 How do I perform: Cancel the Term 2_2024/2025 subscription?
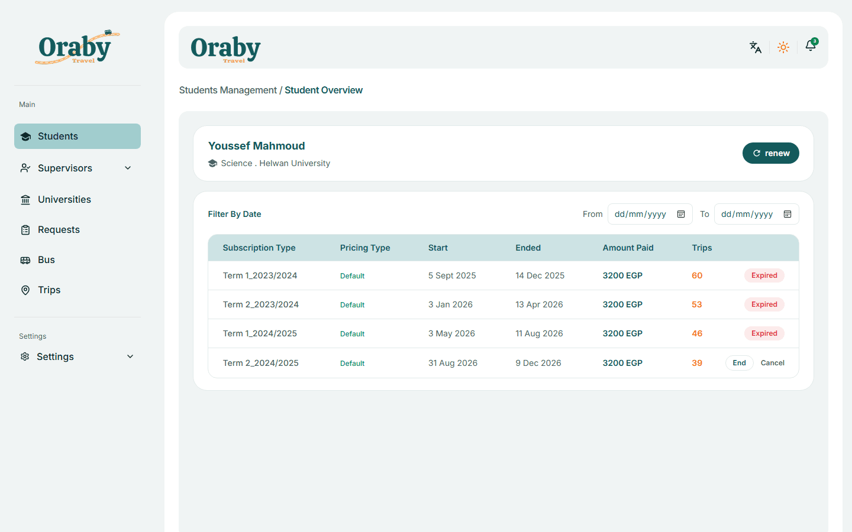[x=773, y=363]
